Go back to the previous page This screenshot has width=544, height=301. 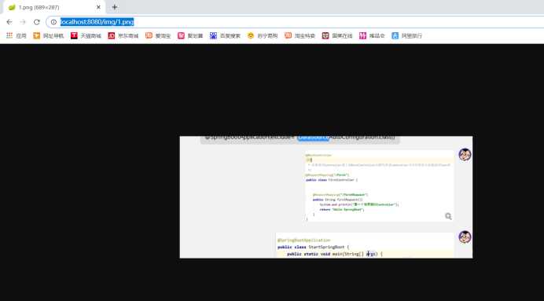(x=9, y=22)
